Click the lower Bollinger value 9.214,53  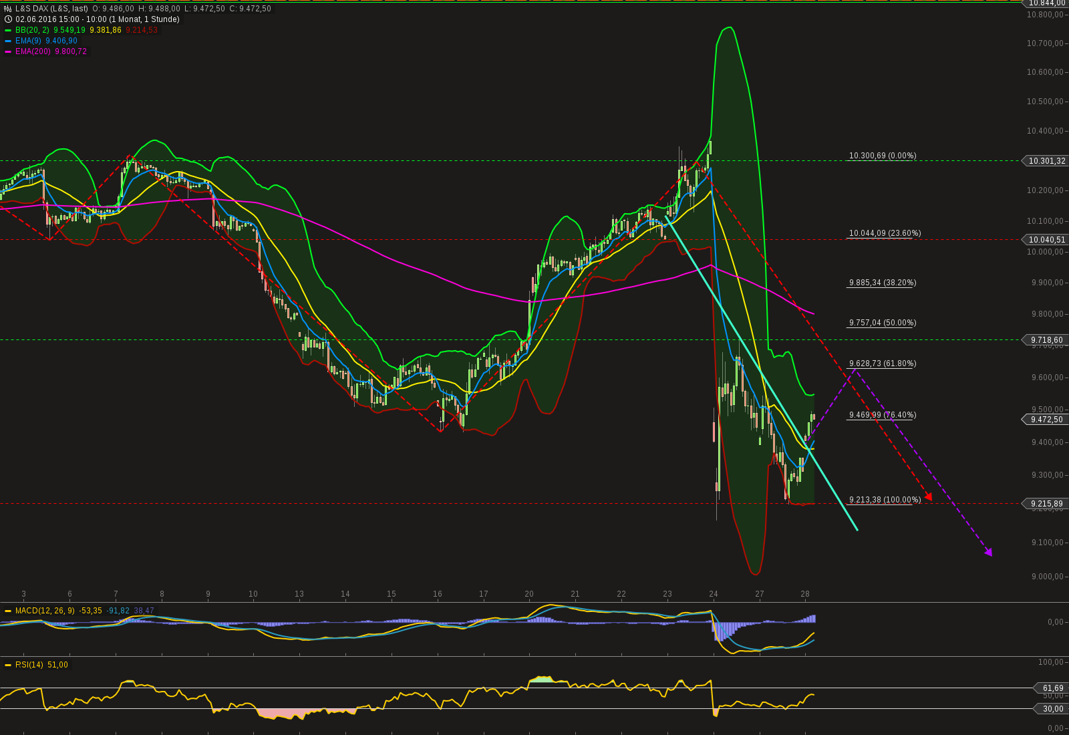142,30
